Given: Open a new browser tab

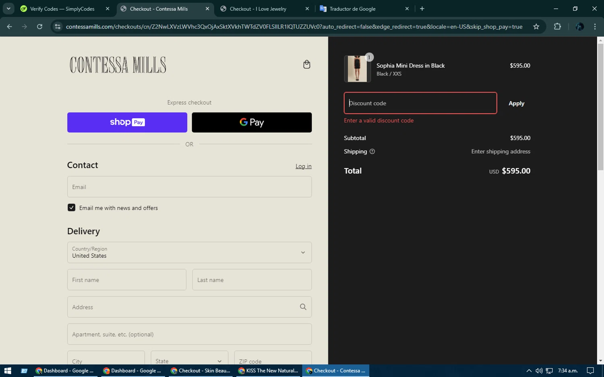Looking at the screenshot, I should point(422,8).
